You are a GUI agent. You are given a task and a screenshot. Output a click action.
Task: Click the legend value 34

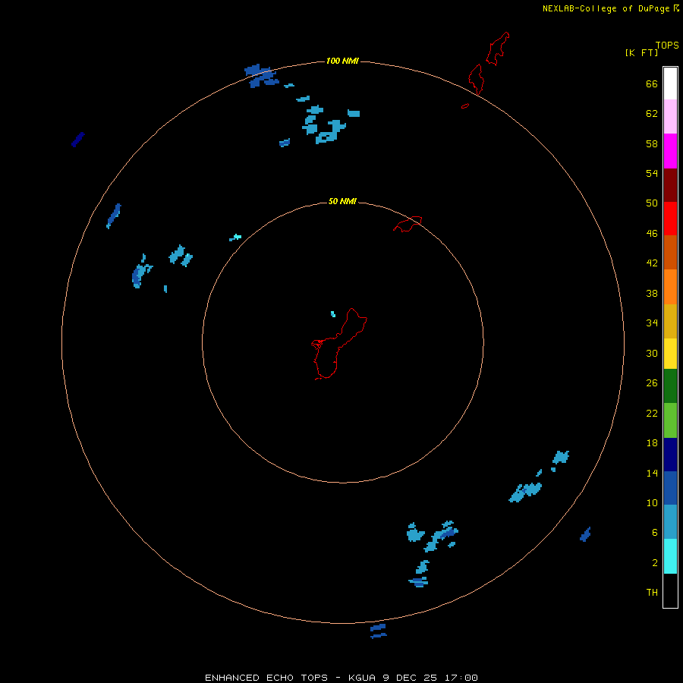[x=652, y=323]
